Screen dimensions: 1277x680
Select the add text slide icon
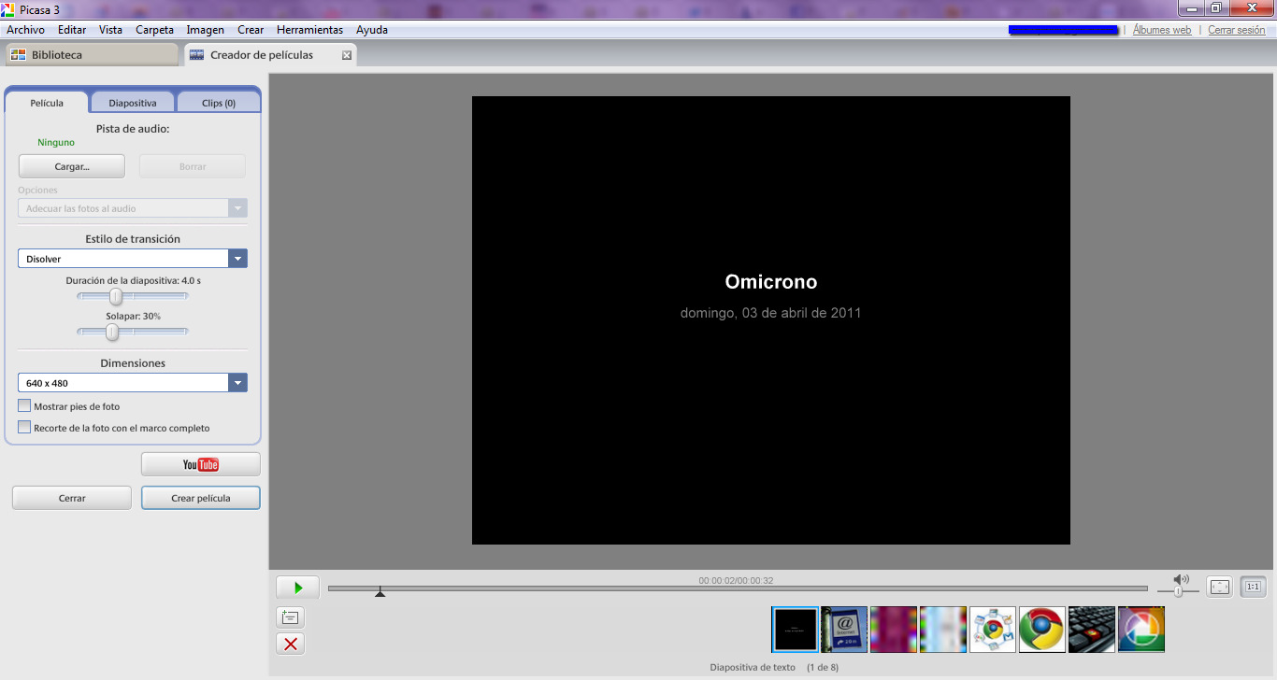(x=290, y=616)
